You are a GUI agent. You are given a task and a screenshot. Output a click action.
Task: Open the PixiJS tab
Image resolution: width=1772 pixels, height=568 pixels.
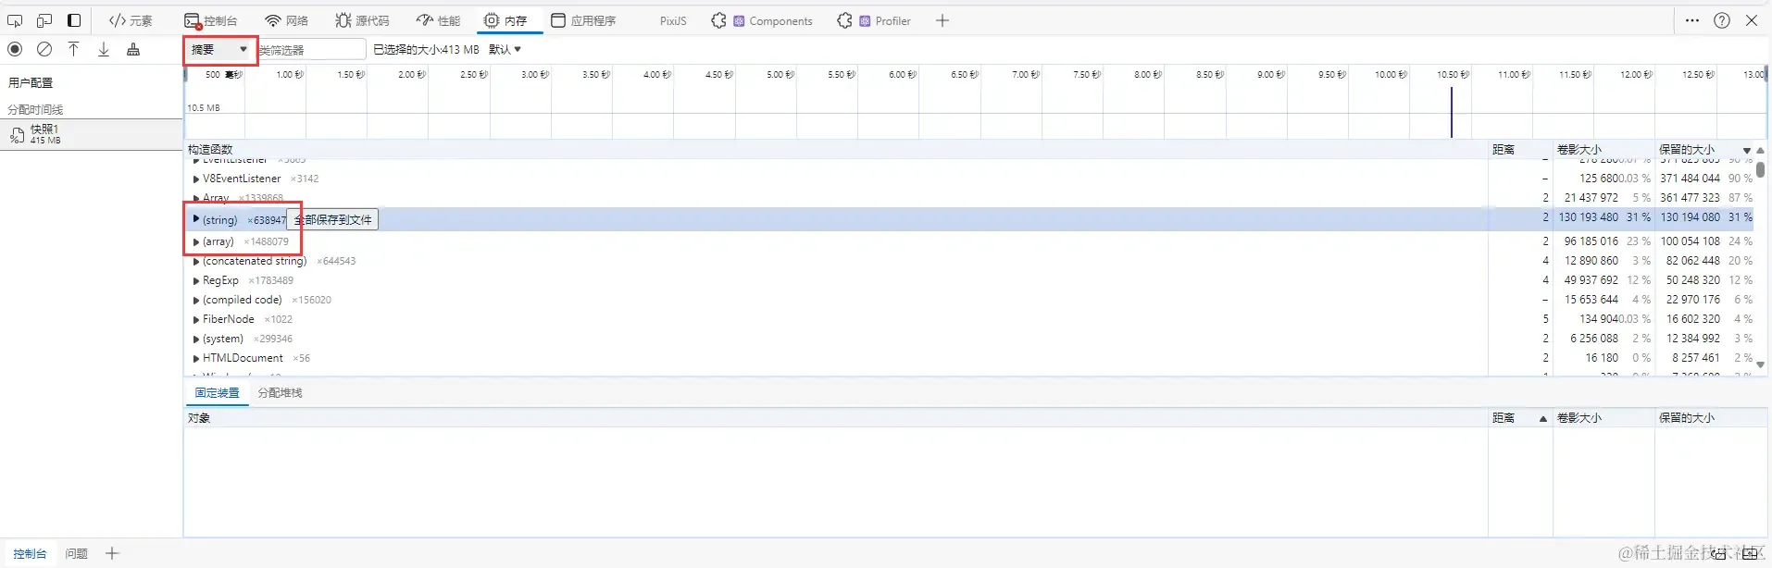click(x=673, y=20)
